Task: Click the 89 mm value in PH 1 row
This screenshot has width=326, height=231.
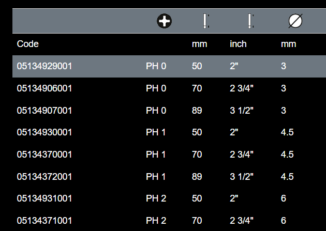Action: 197,177
